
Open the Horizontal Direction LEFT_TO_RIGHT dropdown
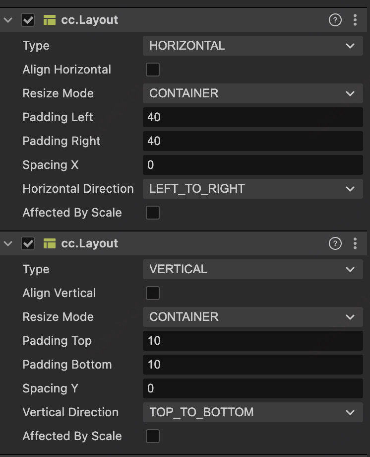(252, 189)
